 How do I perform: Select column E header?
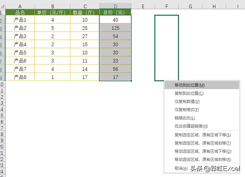click(143, 6)
